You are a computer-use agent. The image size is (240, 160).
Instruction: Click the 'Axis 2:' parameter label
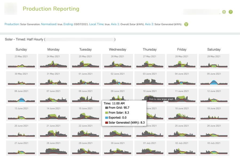149,24
